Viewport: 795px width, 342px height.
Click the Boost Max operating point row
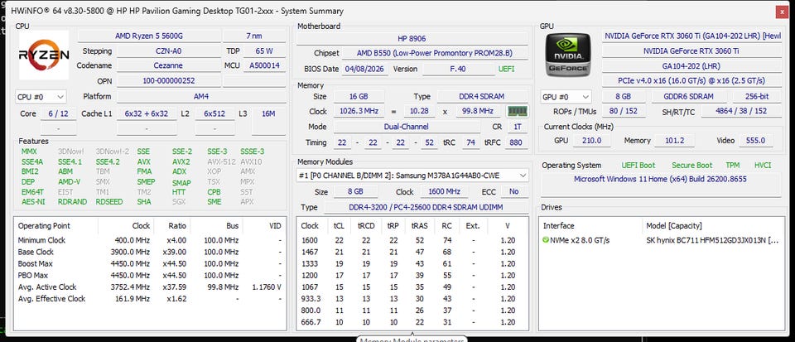pyautogui.click(x=150, y=263)
